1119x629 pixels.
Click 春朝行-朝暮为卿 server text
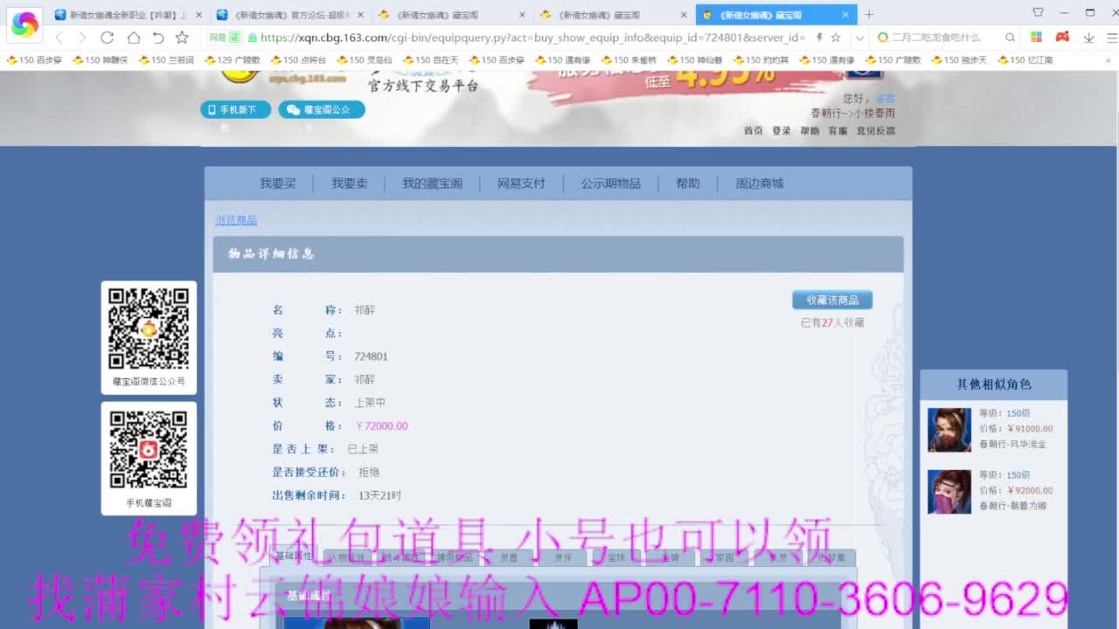[1012, 506]
